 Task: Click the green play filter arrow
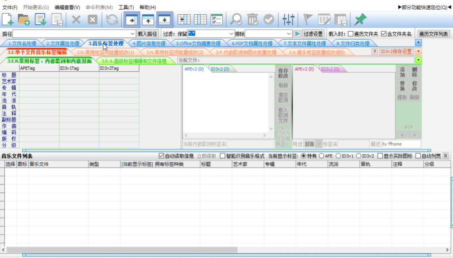297,34
